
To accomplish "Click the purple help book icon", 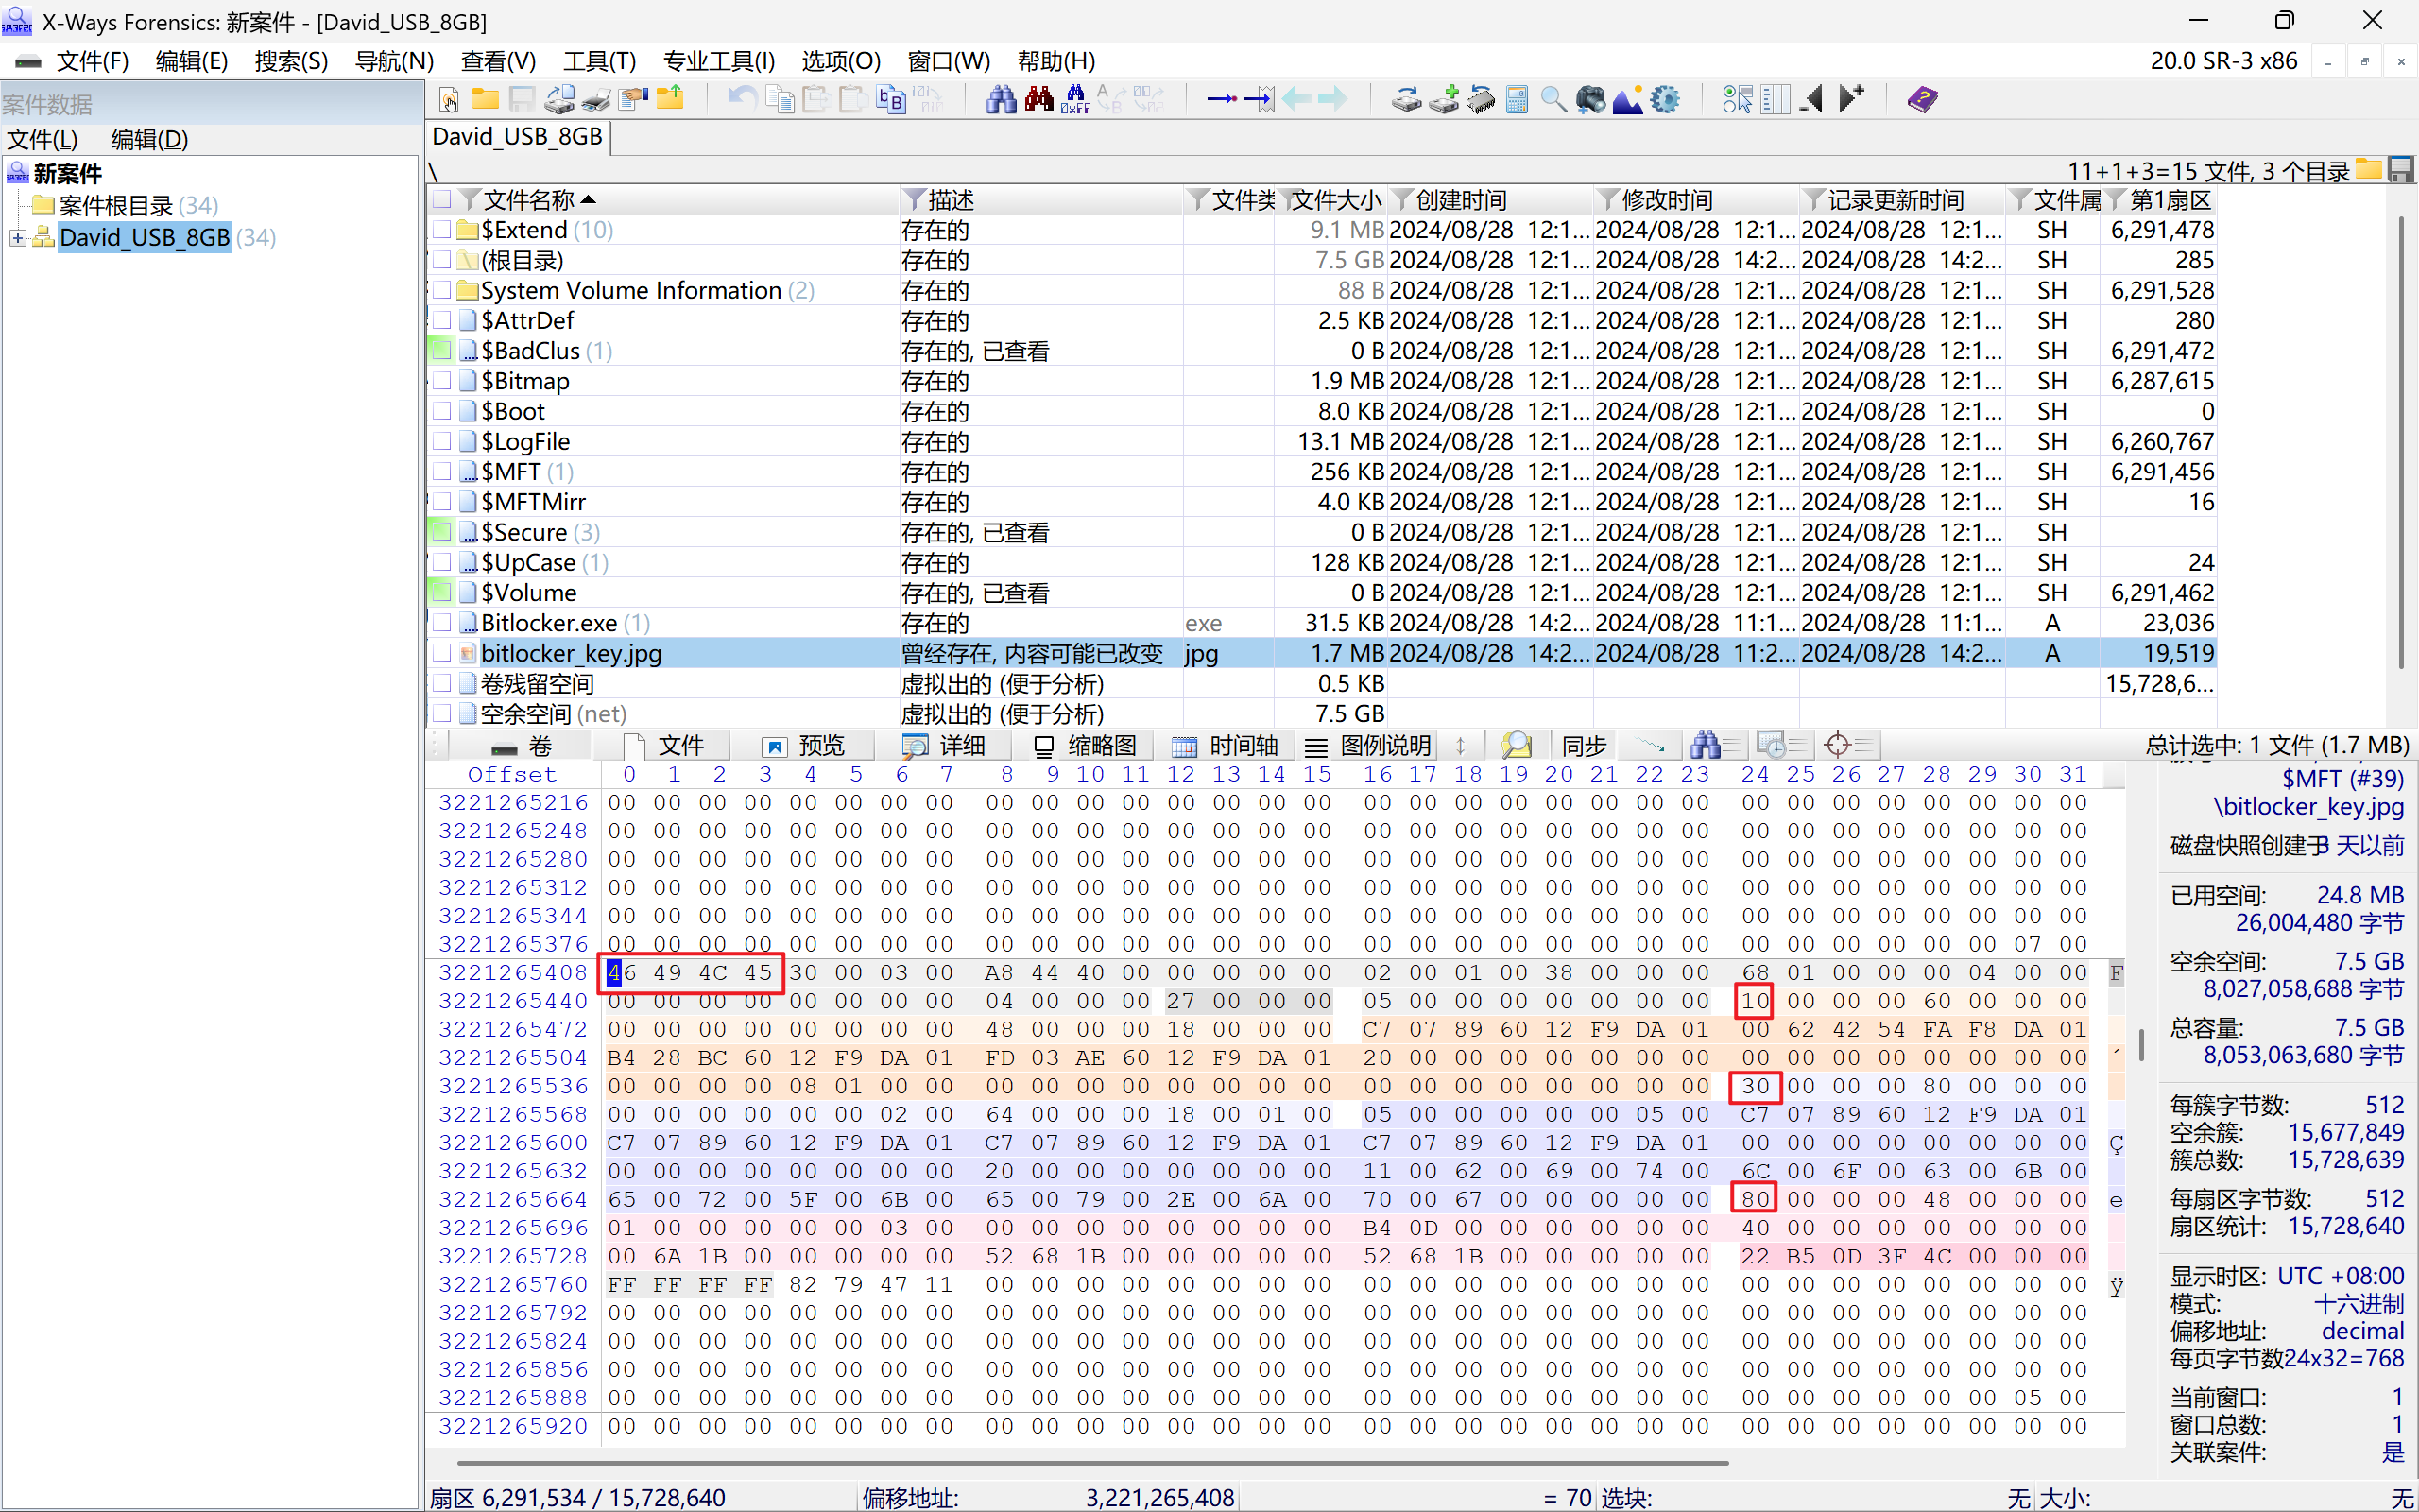I will click(x=1921, y=99).
